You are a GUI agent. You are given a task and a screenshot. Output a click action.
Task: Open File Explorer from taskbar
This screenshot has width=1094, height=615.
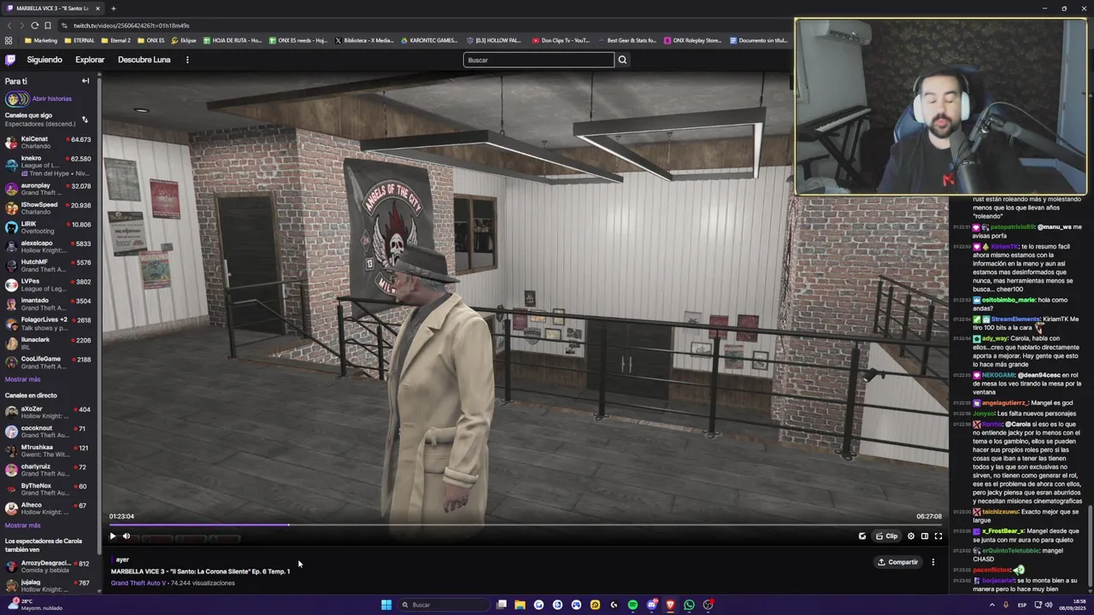point(520,605)
